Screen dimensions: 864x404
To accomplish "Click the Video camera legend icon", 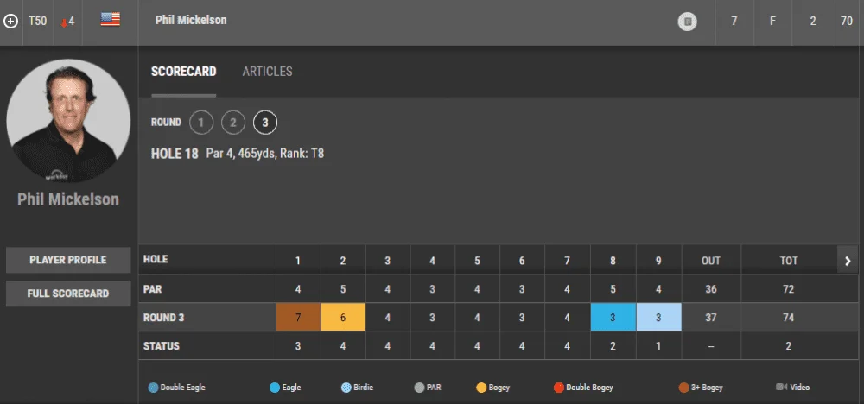I will pos(781,387).
